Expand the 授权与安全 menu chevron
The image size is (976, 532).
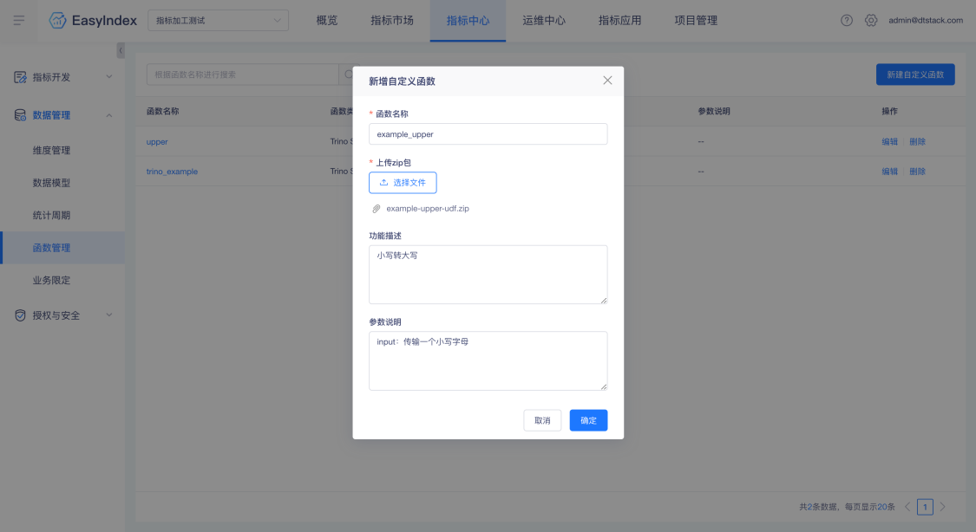click(109, 315)
